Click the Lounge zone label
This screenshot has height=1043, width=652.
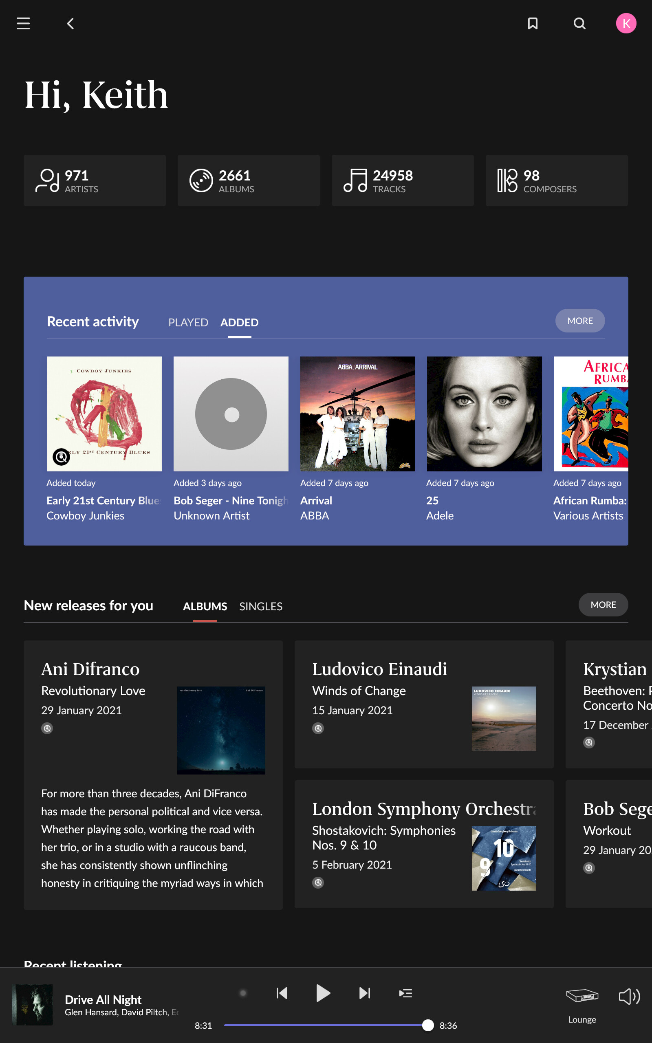pyautogui.click(x=582, y=1019)
